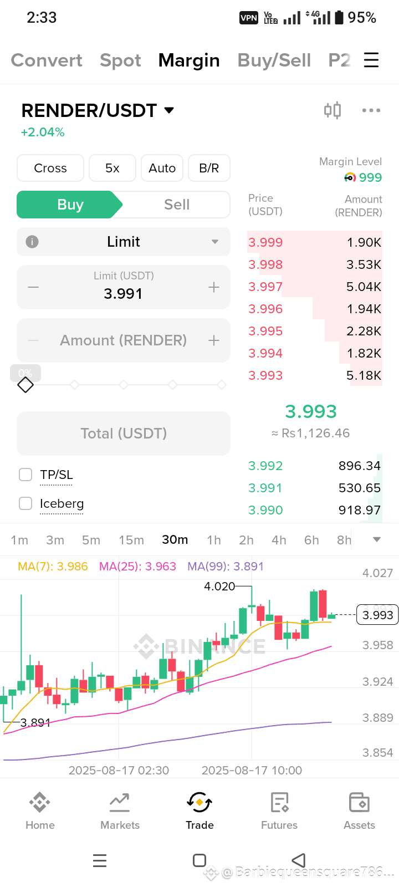Select the 15m chart interval
Image resolution: width=399 pixels, height=887 pixels.
click(131, 540)
